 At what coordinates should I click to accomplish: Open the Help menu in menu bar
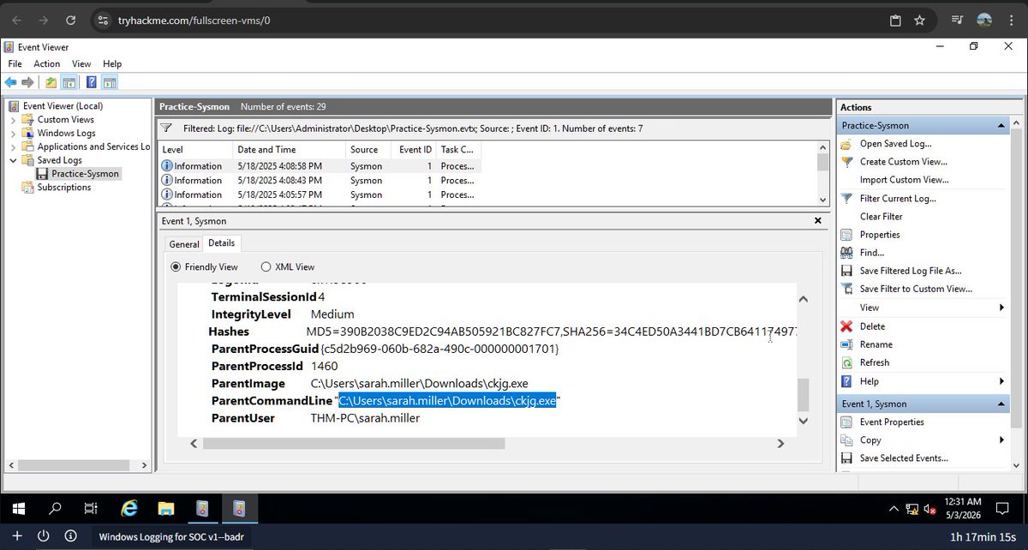click(112, 63)
